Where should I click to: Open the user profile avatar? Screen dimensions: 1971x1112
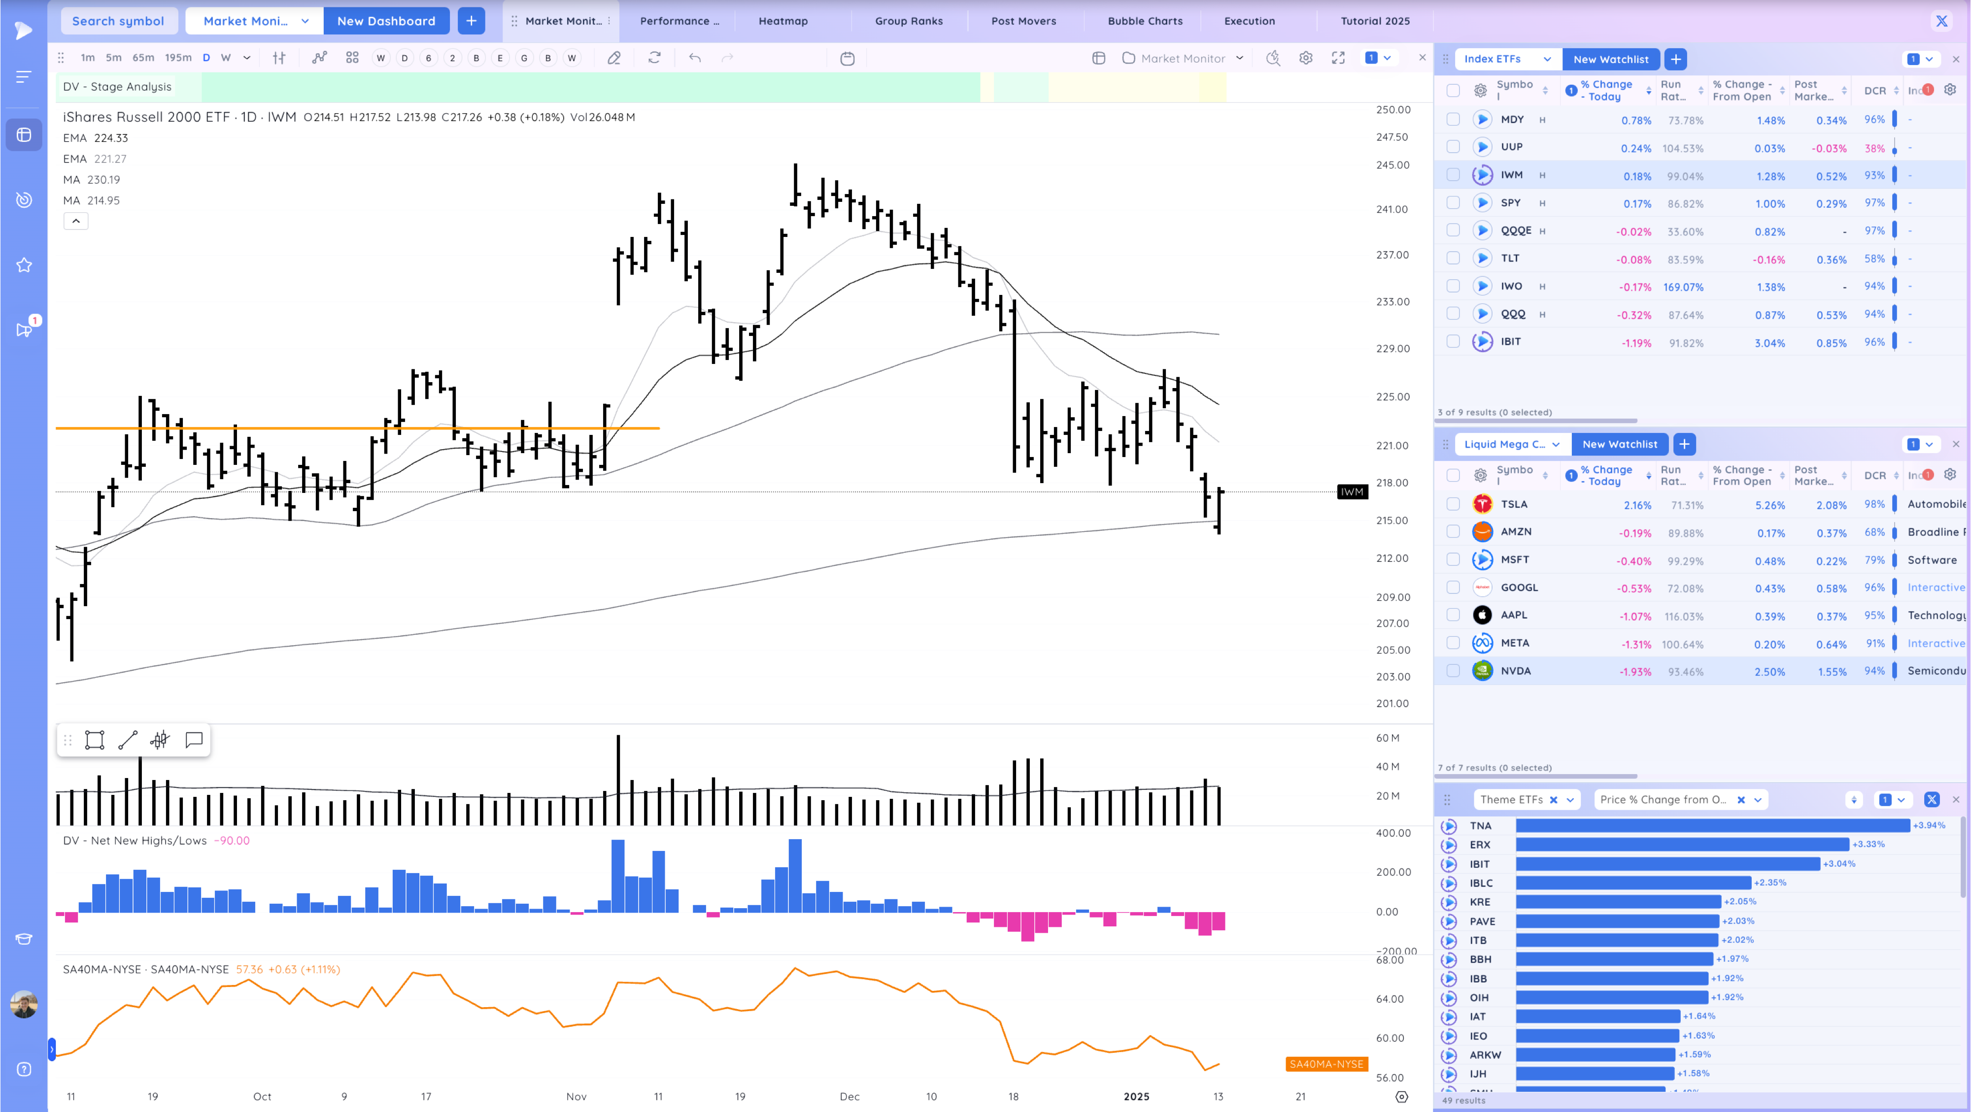24,1004
